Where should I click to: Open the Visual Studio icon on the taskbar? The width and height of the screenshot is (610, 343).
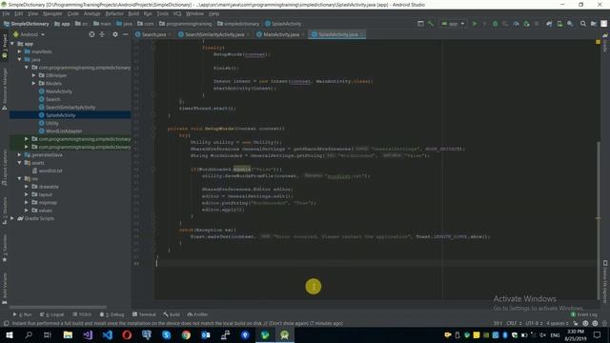88,334
